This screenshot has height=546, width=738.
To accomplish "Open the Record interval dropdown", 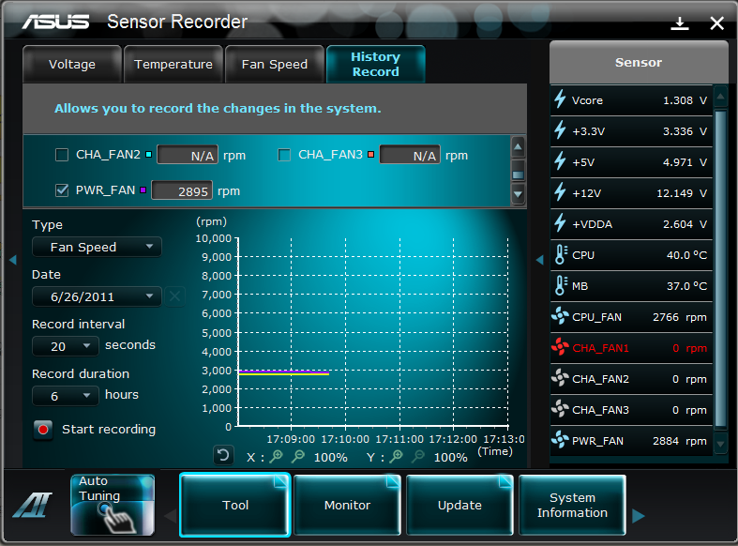I will (x=66, y=346).
